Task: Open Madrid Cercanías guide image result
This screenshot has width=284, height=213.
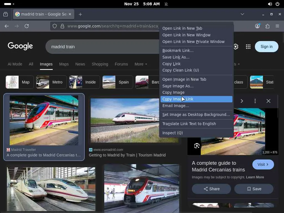Action: (44, 127)
